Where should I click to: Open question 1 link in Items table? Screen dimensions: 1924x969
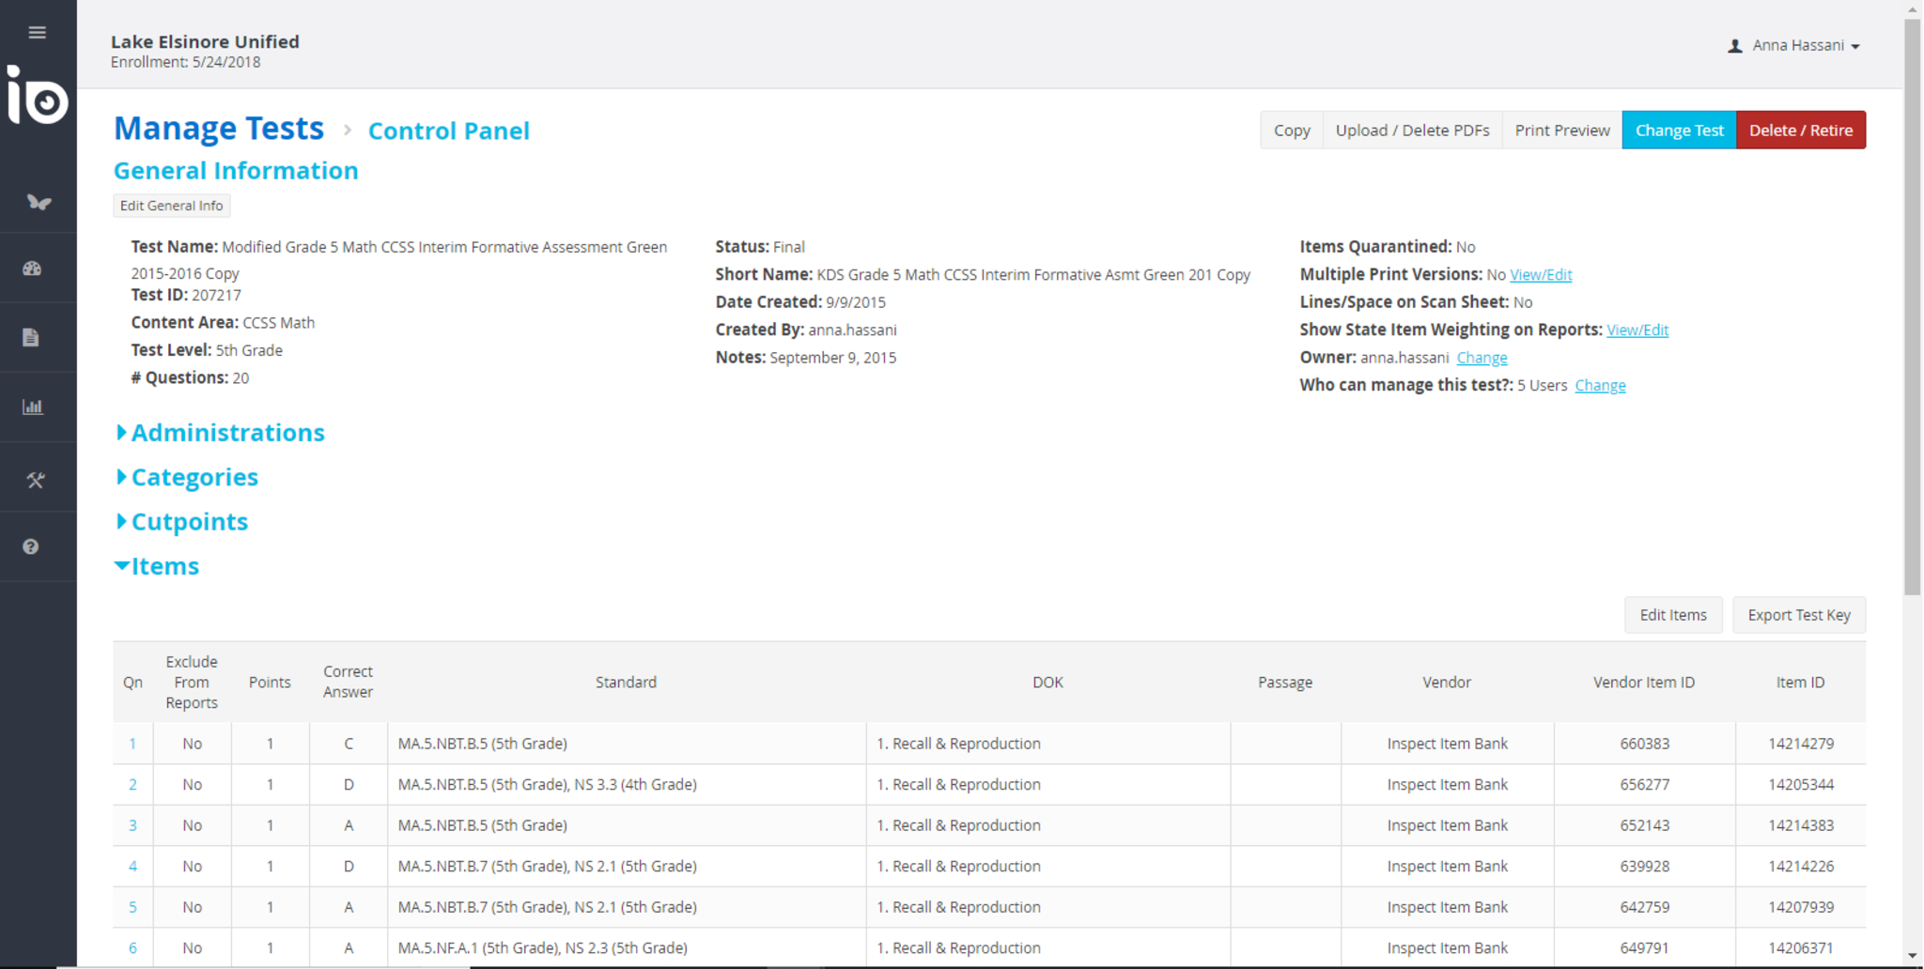(132, 744)
